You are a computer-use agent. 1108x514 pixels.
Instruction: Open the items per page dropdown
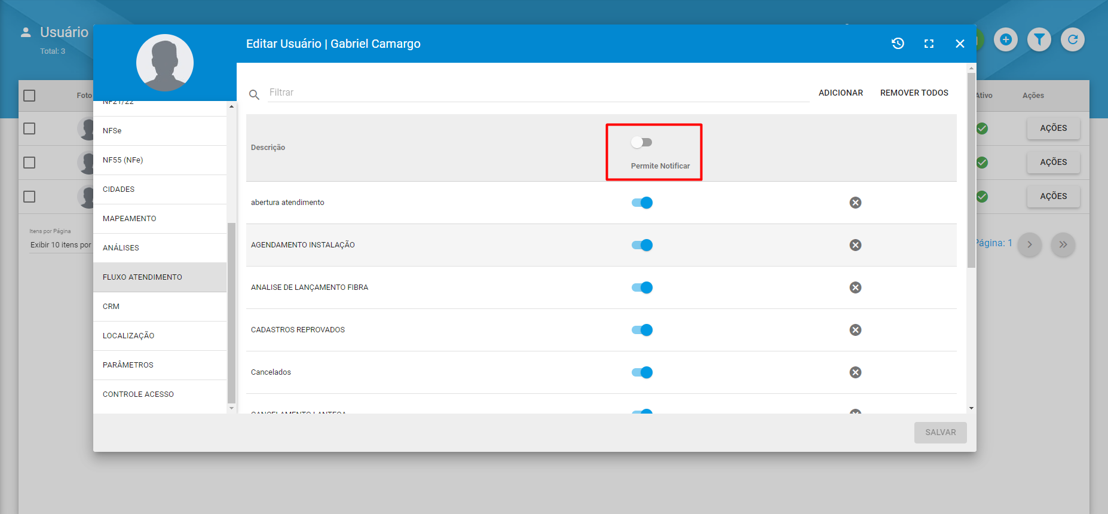tap(61, 245)
